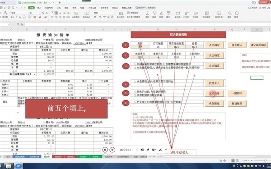Open the name box dropdown
Image resolution: width=271 pixels, height=169 pixels.
9,24
